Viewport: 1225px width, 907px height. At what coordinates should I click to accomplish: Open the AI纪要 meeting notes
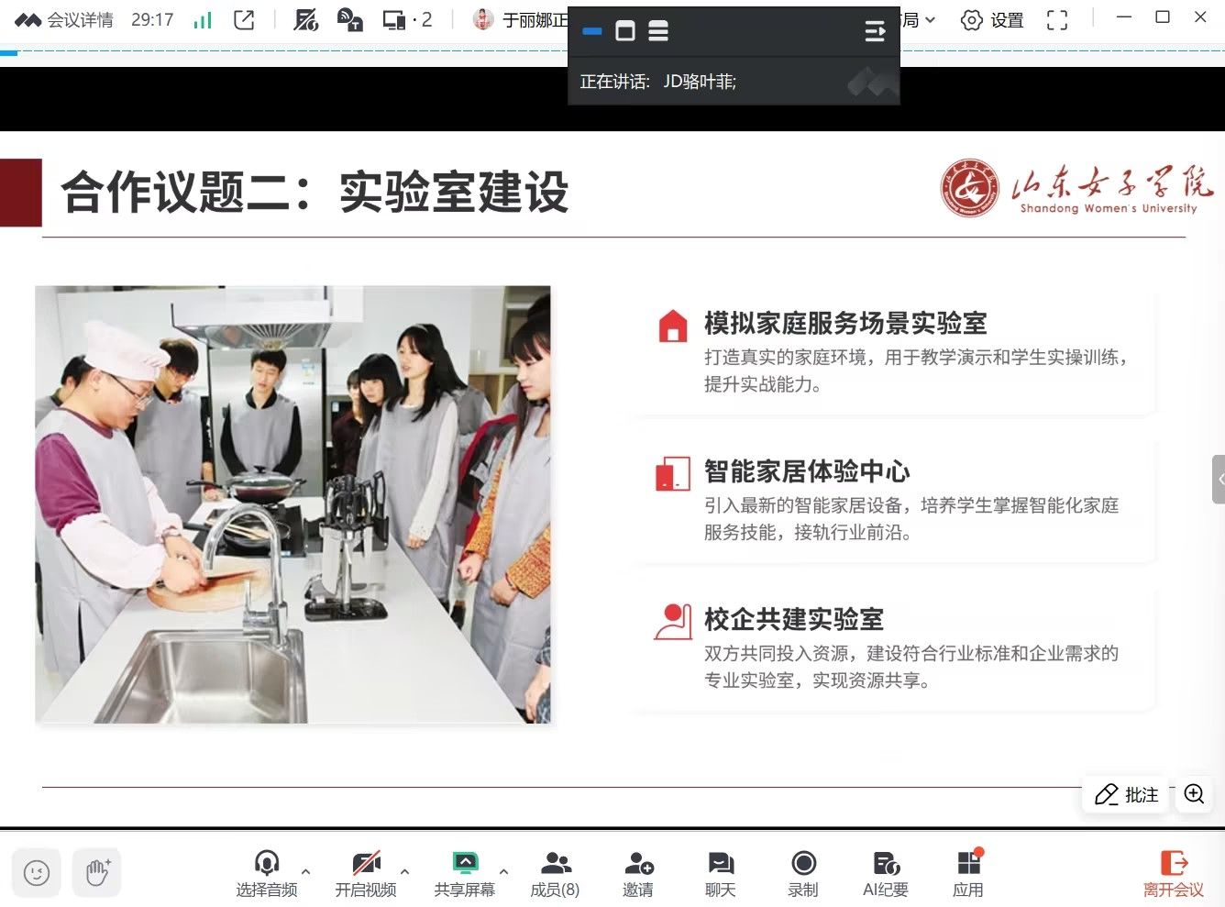(x=885, y=874)
